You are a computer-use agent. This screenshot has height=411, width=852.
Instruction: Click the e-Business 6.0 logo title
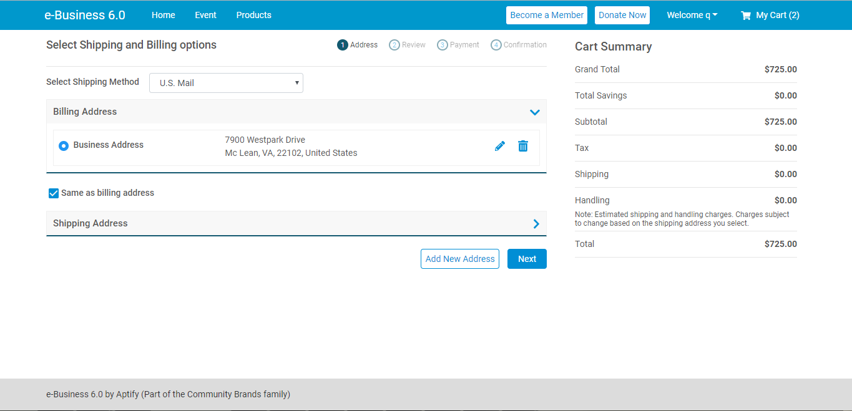[85, 15]
